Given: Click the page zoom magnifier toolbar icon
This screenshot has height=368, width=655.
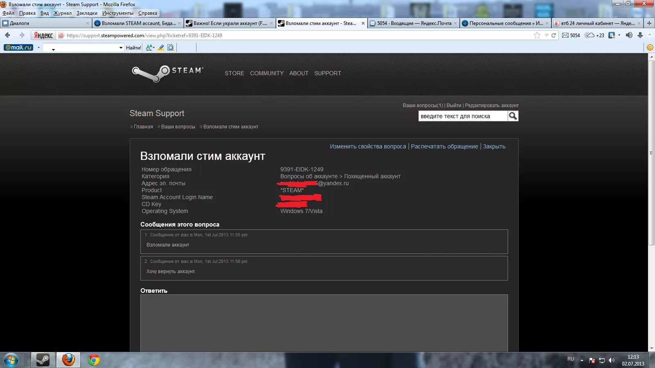Looking at the screenshot, I should [x=171, y=47].
